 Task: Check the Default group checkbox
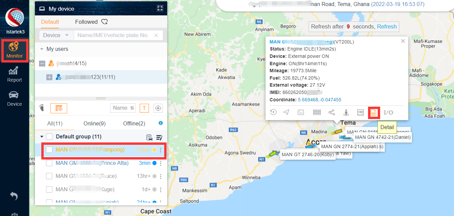[x=49, y=136]
